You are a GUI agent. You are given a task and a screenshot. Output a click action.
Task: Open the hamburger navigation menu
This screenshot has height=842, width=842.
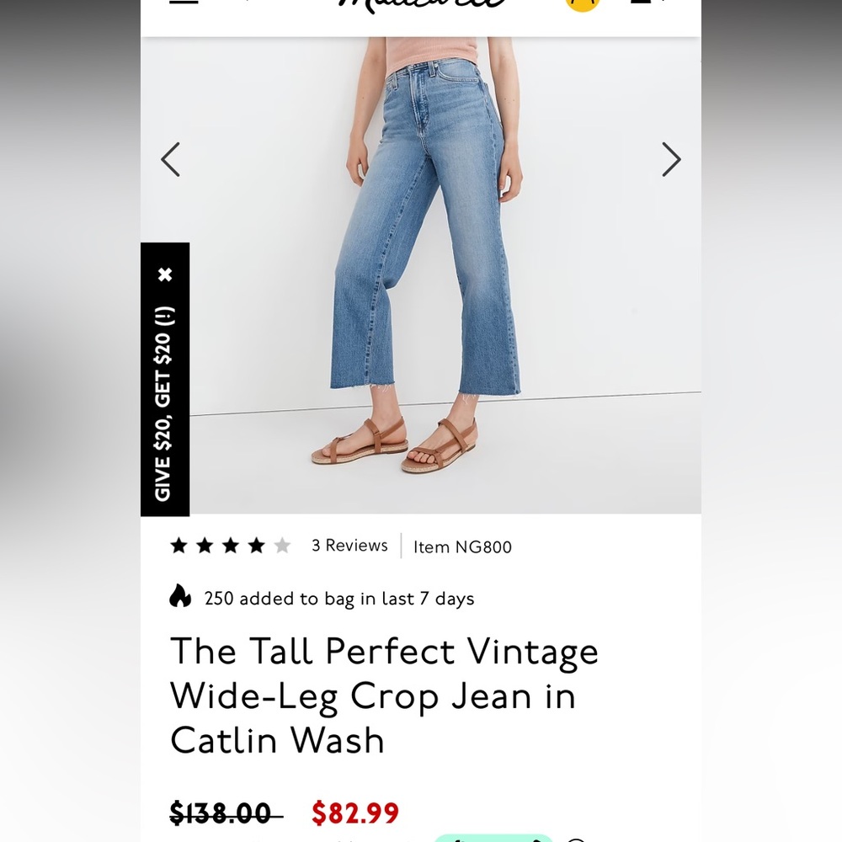pyautogui.click(x=184, y=3)
